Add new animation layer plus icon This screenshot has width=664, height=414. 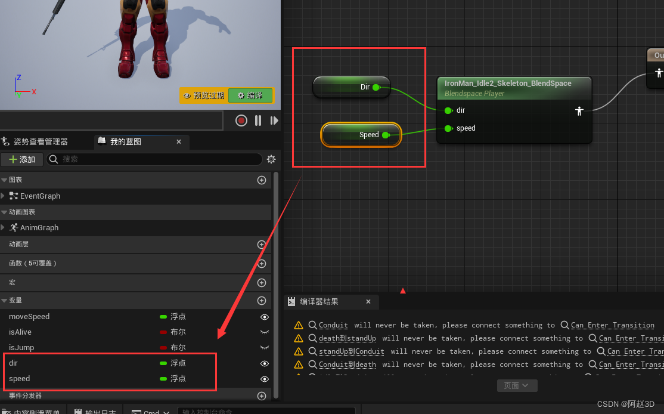pos(262,245)
